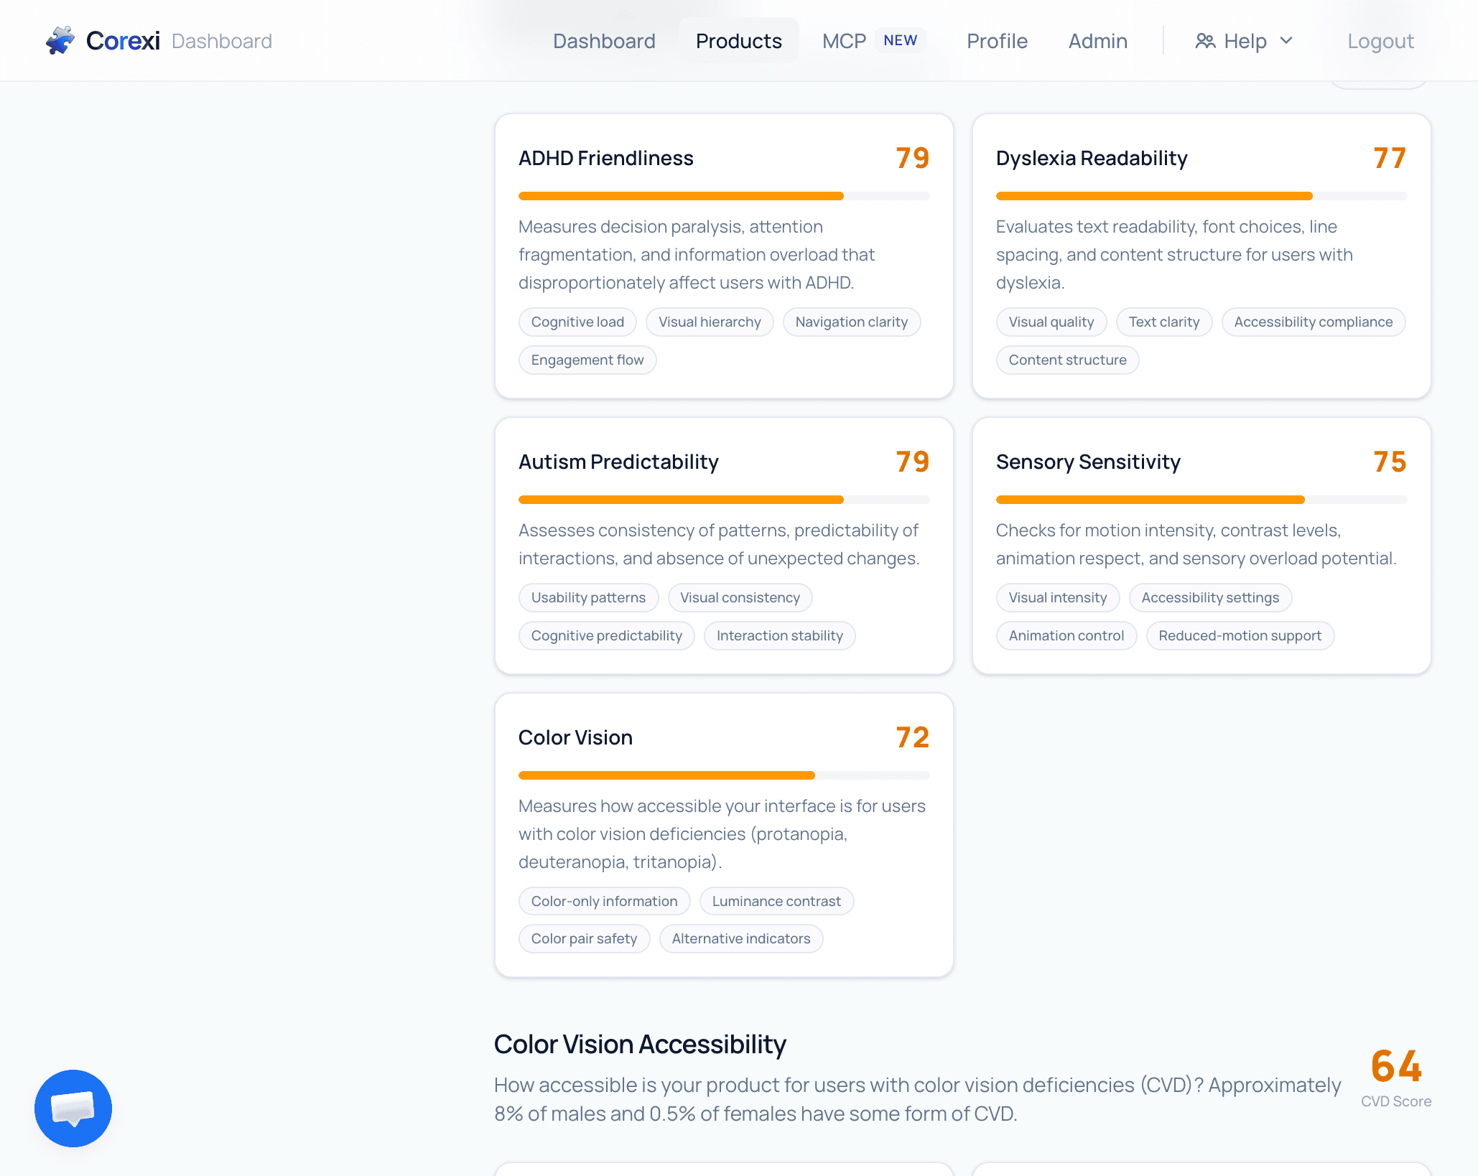Open the Products tab
Screen dimensions: 1478x1176
pyautogui.click(x=738, y=41)
